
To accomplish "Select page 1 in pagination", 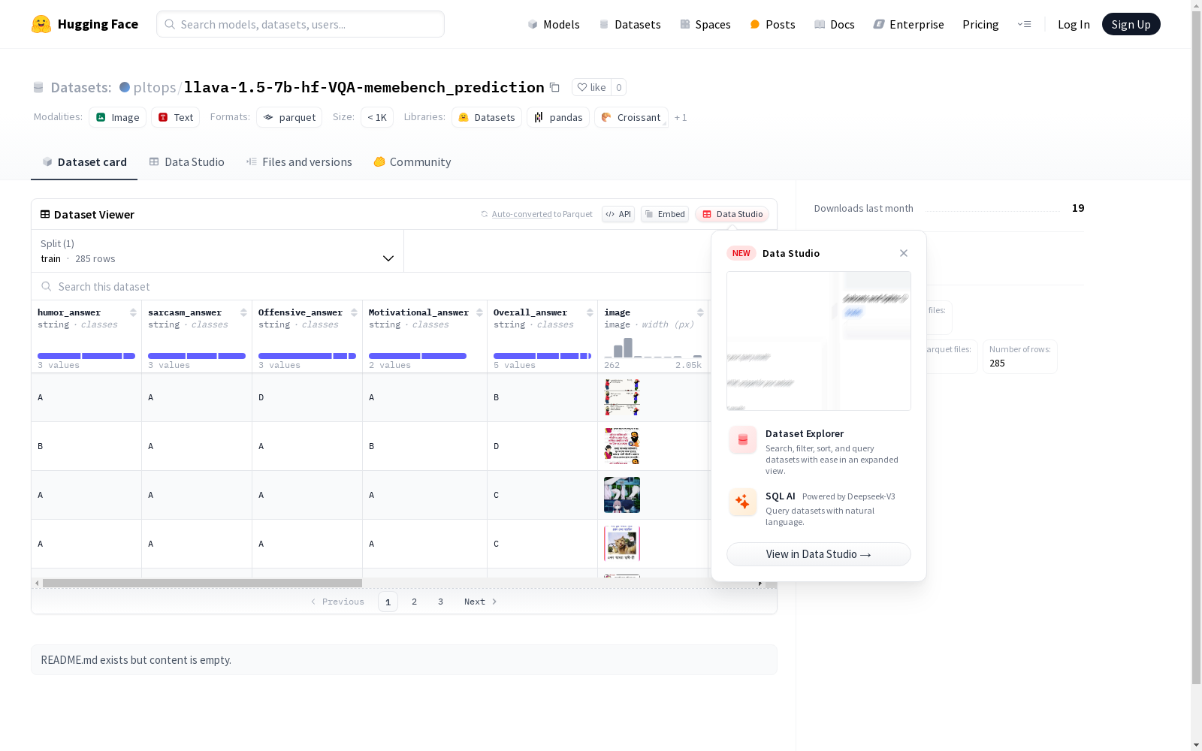I will click(388, 602).
